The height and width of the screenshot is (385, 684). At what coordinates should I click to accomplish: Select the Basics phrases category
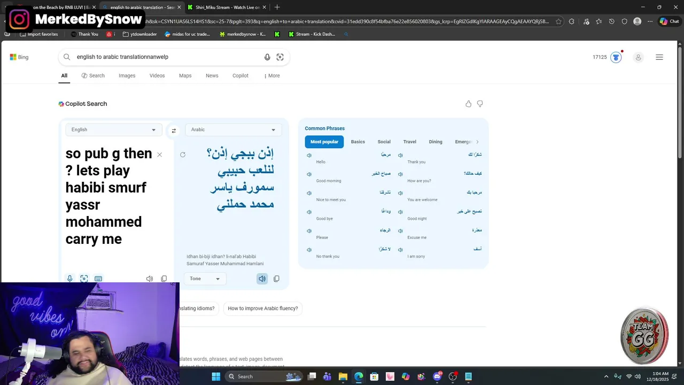tap(358, 142)
